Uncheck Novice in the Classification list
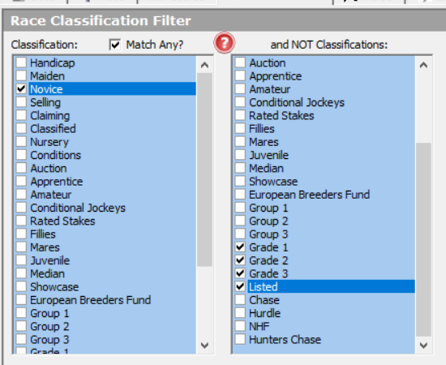 [x=21, y=89]
